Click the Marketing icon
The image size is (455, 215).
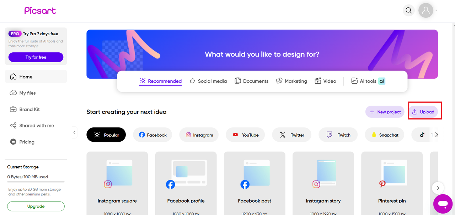(x=279, y=81)
